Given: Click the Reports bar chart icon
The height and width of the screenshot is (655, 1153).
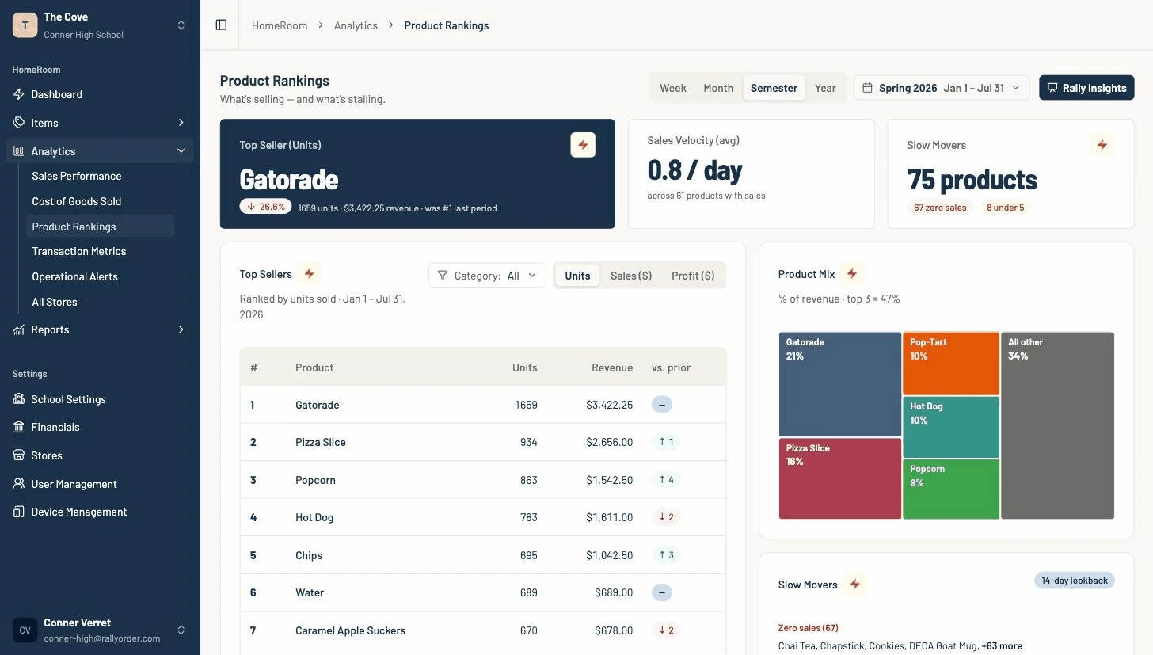Looking at the screenshot, I should click(19, 329).
